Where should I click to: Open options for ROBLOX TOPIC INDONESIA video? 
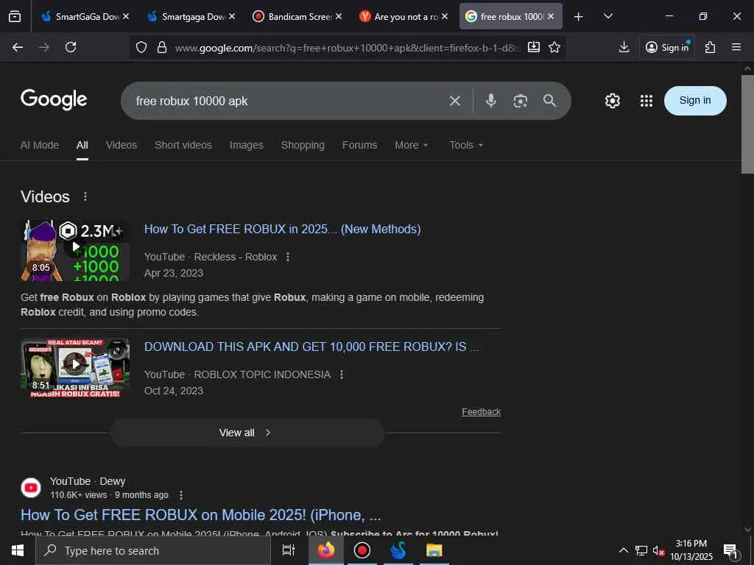342,374
